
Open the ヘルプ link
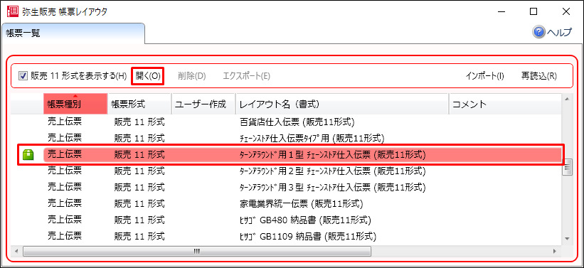pos(558,33)
